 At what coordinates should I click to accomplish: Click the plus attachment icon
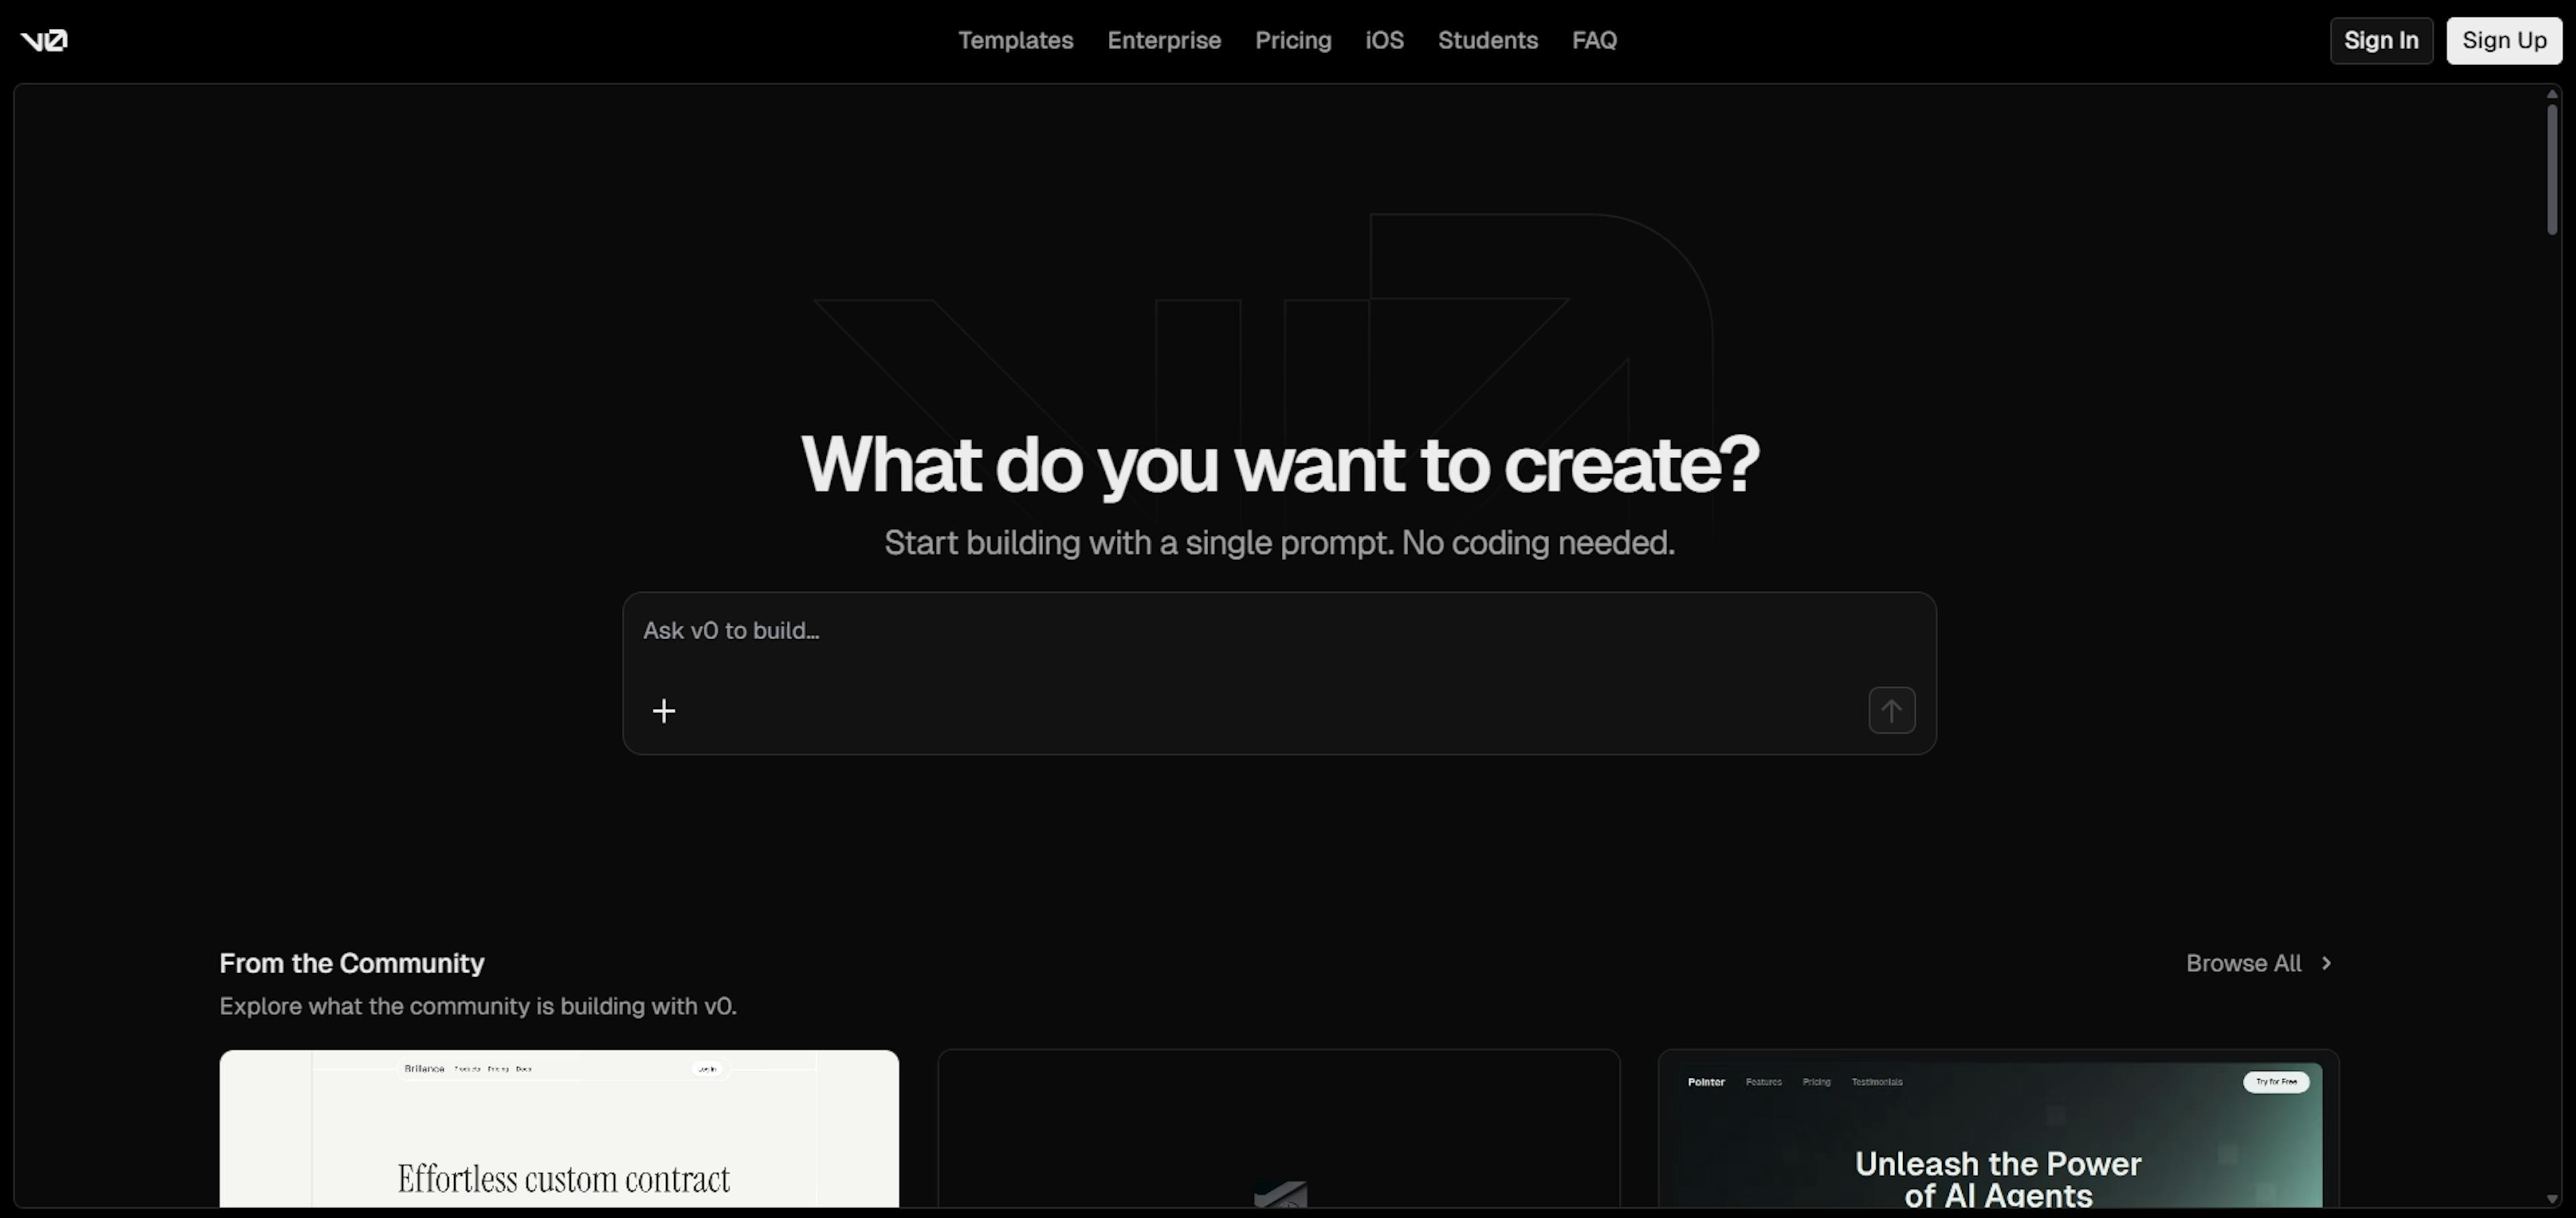point(664,711)
